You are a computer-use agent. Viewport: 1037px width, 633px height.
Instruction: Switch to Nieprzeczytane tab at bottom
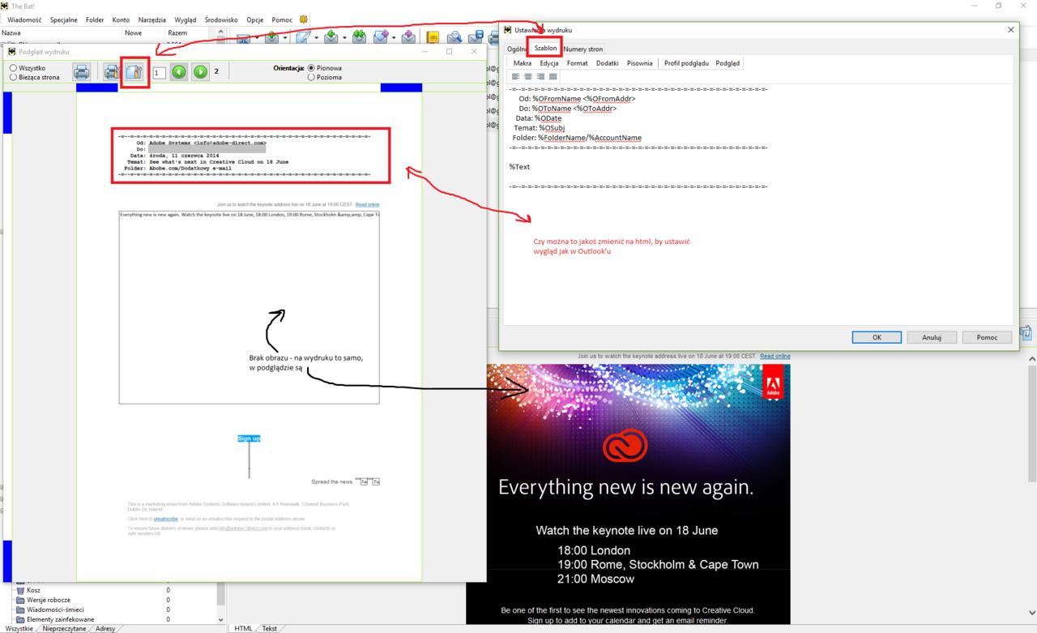64,628
